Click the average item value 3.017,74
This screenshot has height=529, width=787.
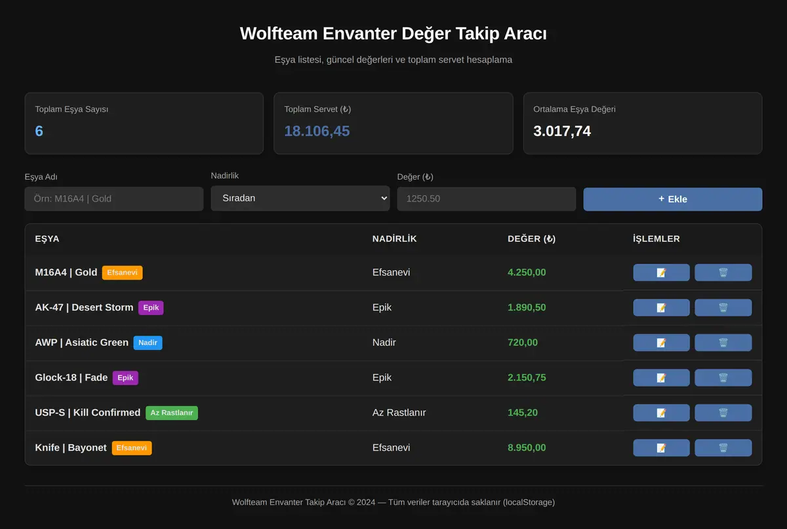pyautogui.click(x=562, y=131)
